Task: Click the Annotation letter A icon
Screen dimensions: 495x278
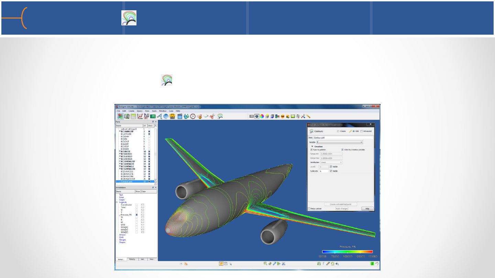Action: (159, 116)
